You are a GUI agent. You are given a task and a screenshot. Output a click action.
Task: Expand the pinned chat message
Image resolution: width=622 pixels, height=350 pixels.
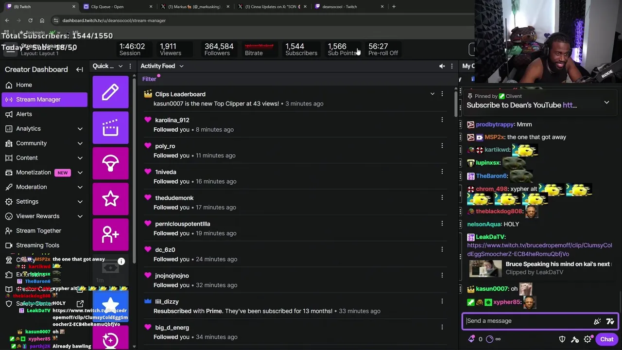coord(606,103)
